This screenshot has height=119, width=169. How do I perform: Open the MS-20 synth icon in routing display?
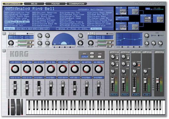(x=123, y=12)
